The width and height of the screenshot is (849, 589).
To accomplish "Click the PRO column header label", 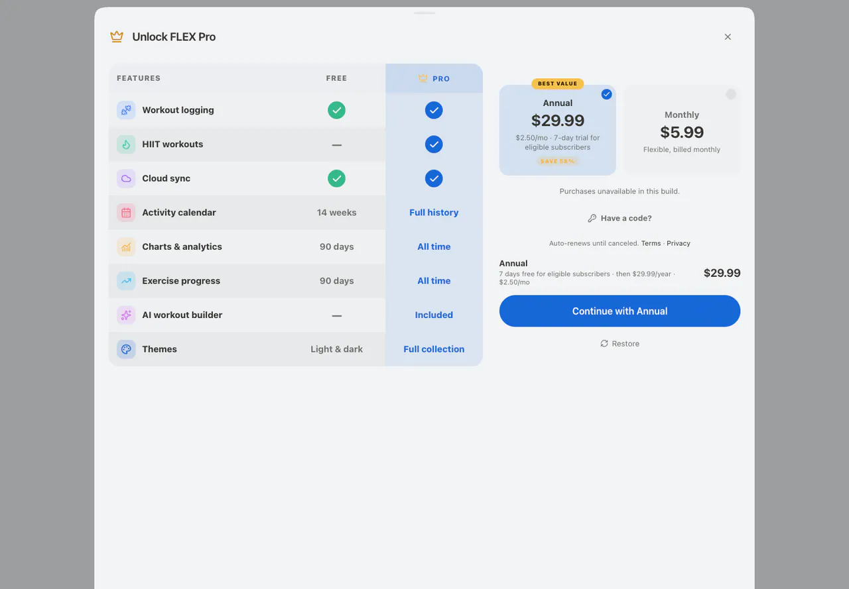I will (x=441, y=78).
